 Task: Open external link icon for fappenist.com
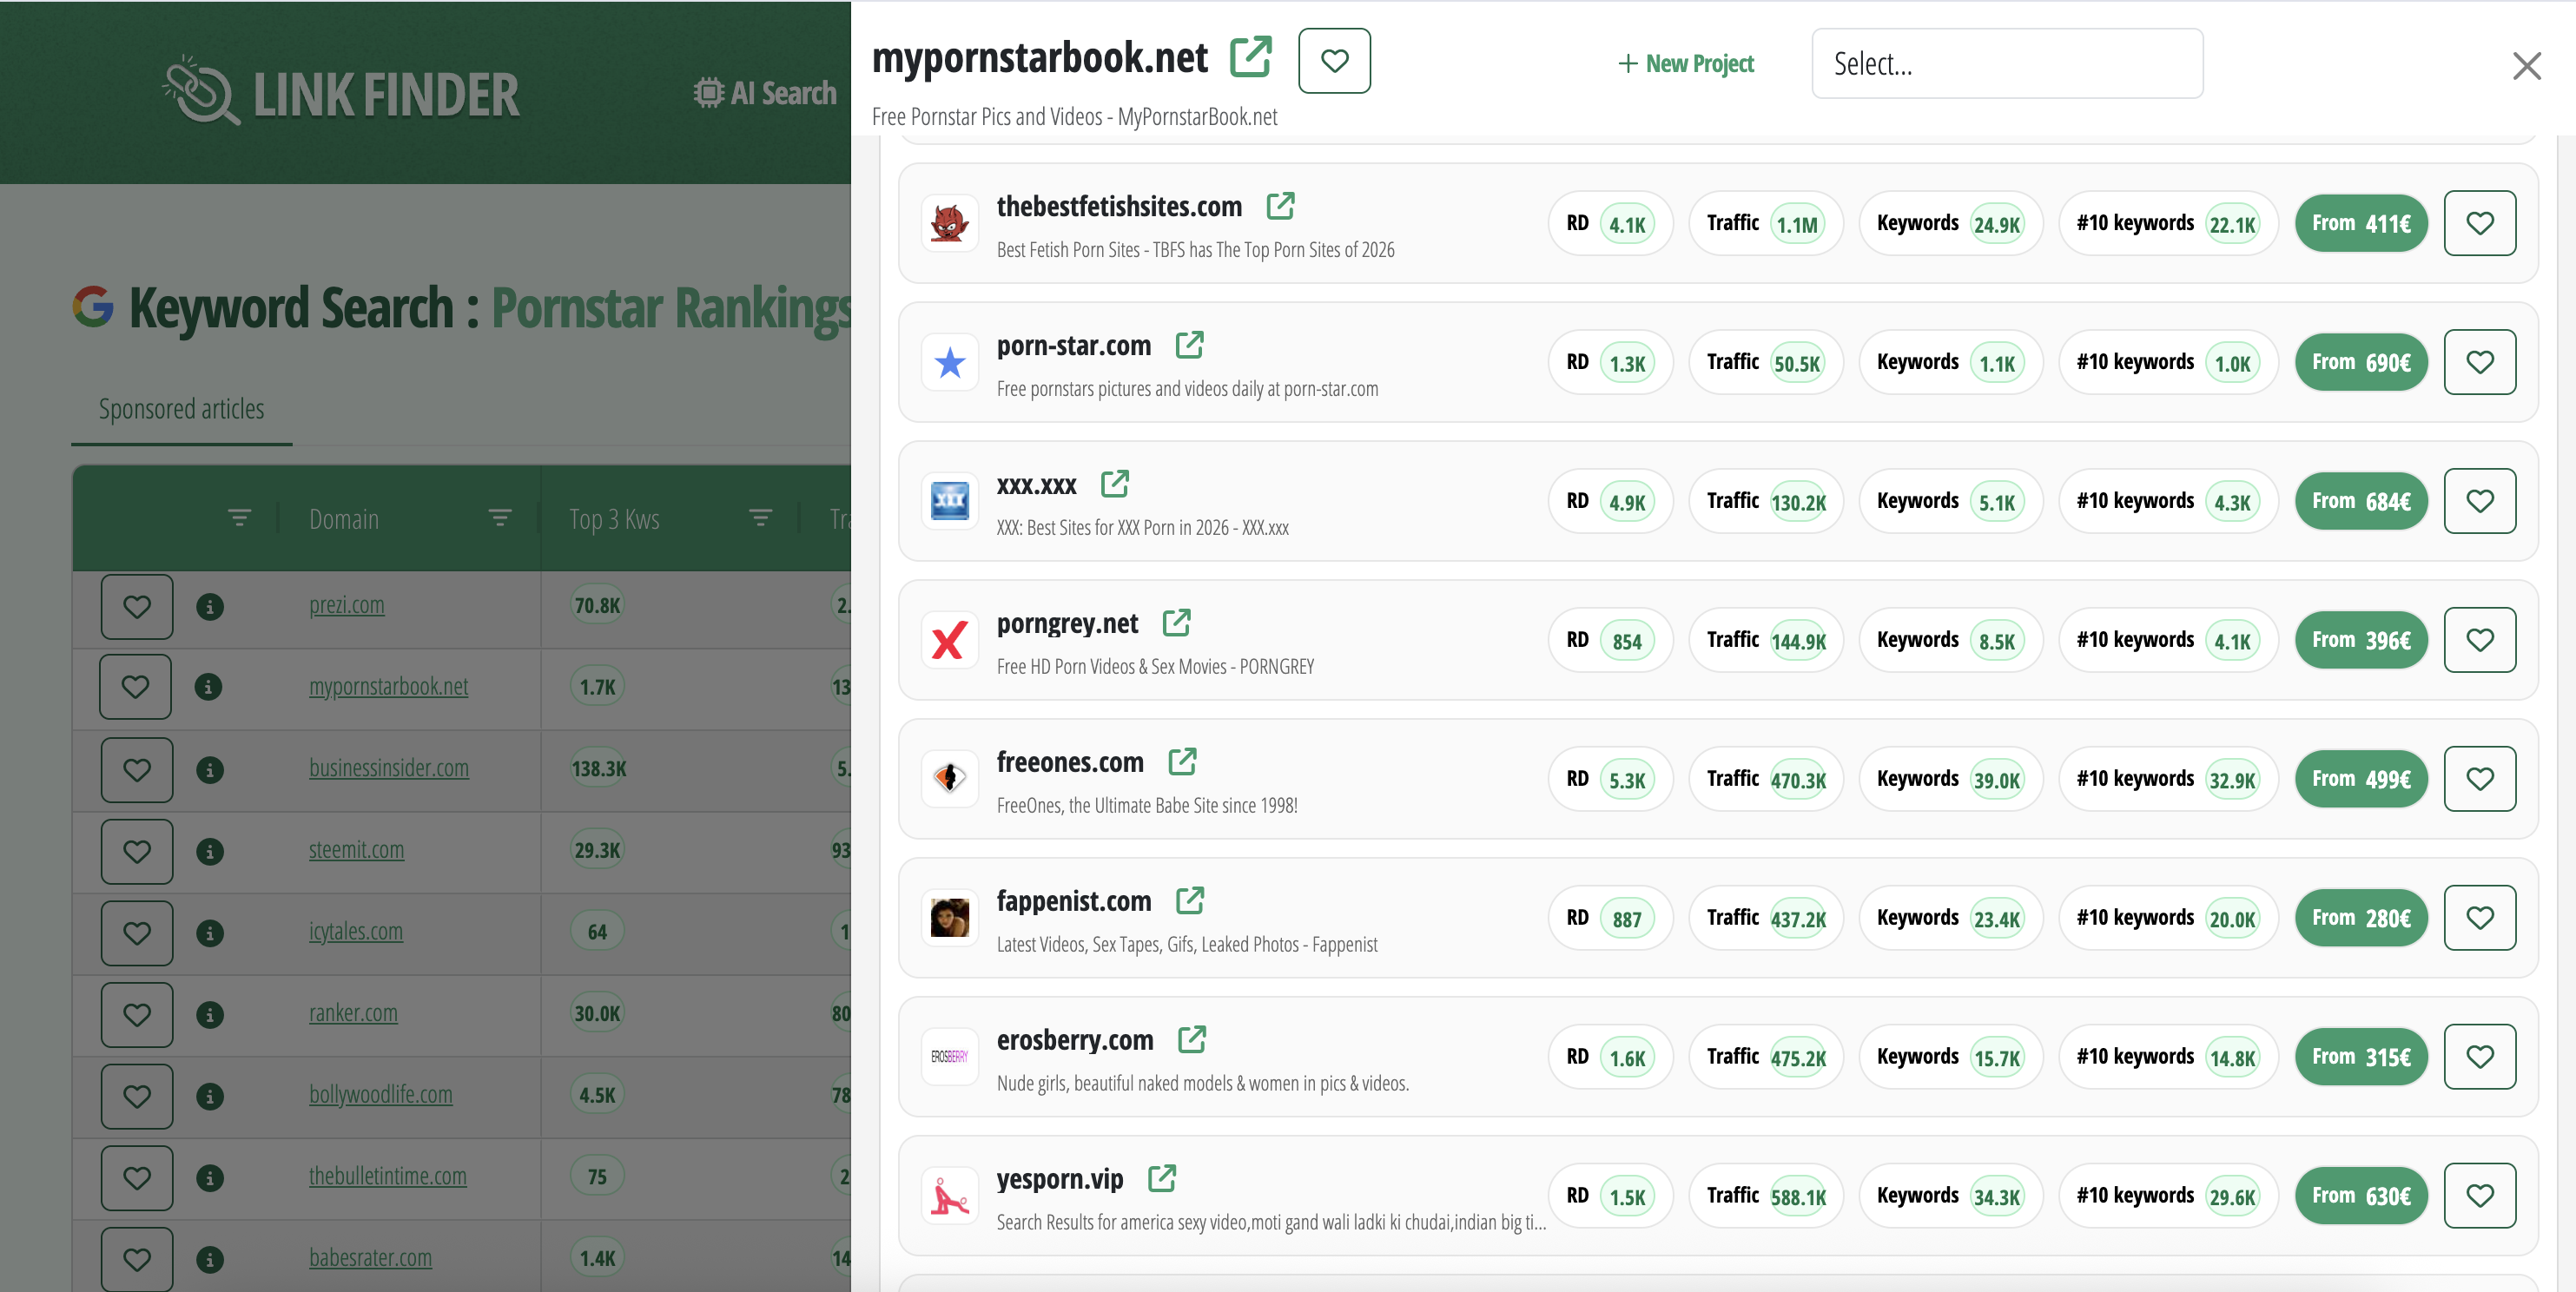(x=1189, y=901)
